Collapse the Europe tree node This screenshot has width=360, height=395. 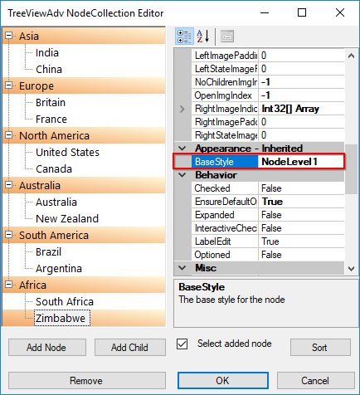pos(9,85)
